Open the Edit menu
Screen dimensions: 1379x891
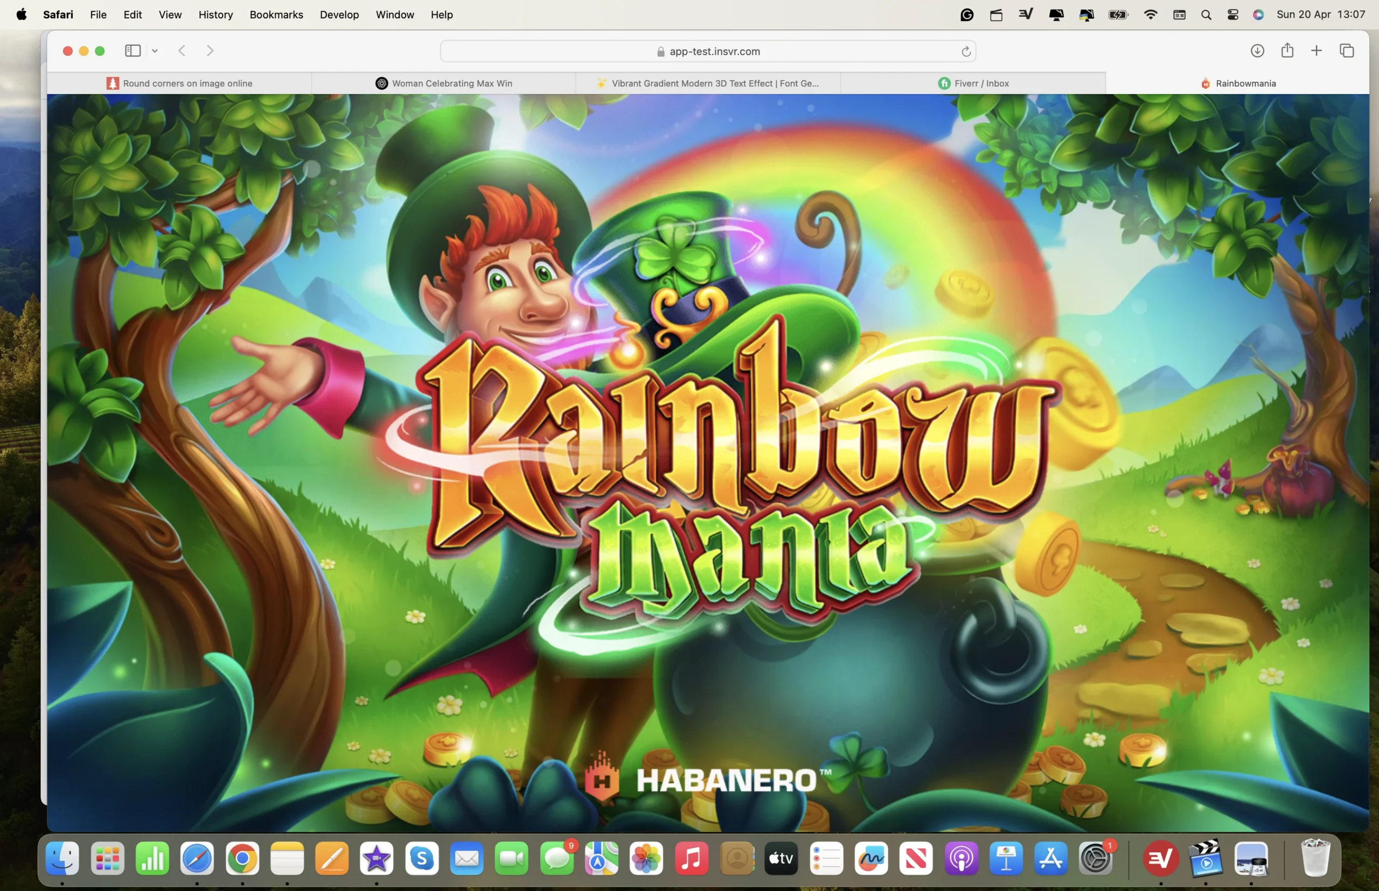(x=133, y=15)
